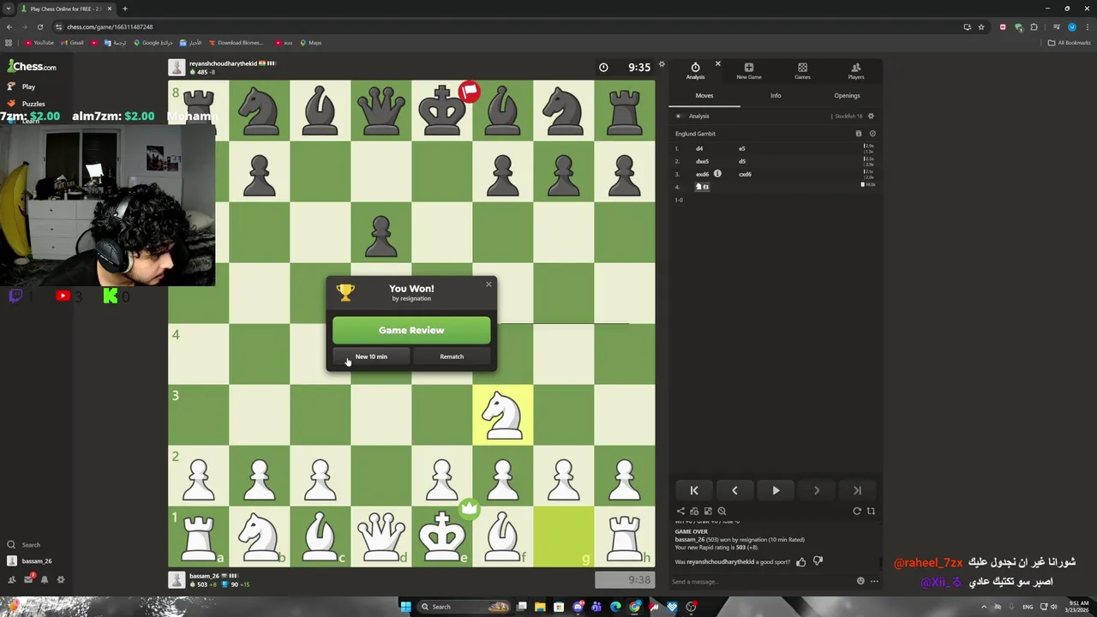Open the Gmail bookmark

point(73,43)
